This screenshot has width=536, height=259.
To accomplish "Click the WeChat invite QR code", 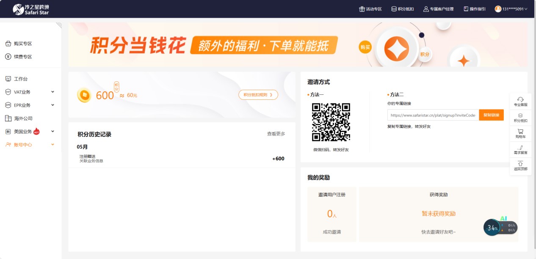I will click(331, 122).
